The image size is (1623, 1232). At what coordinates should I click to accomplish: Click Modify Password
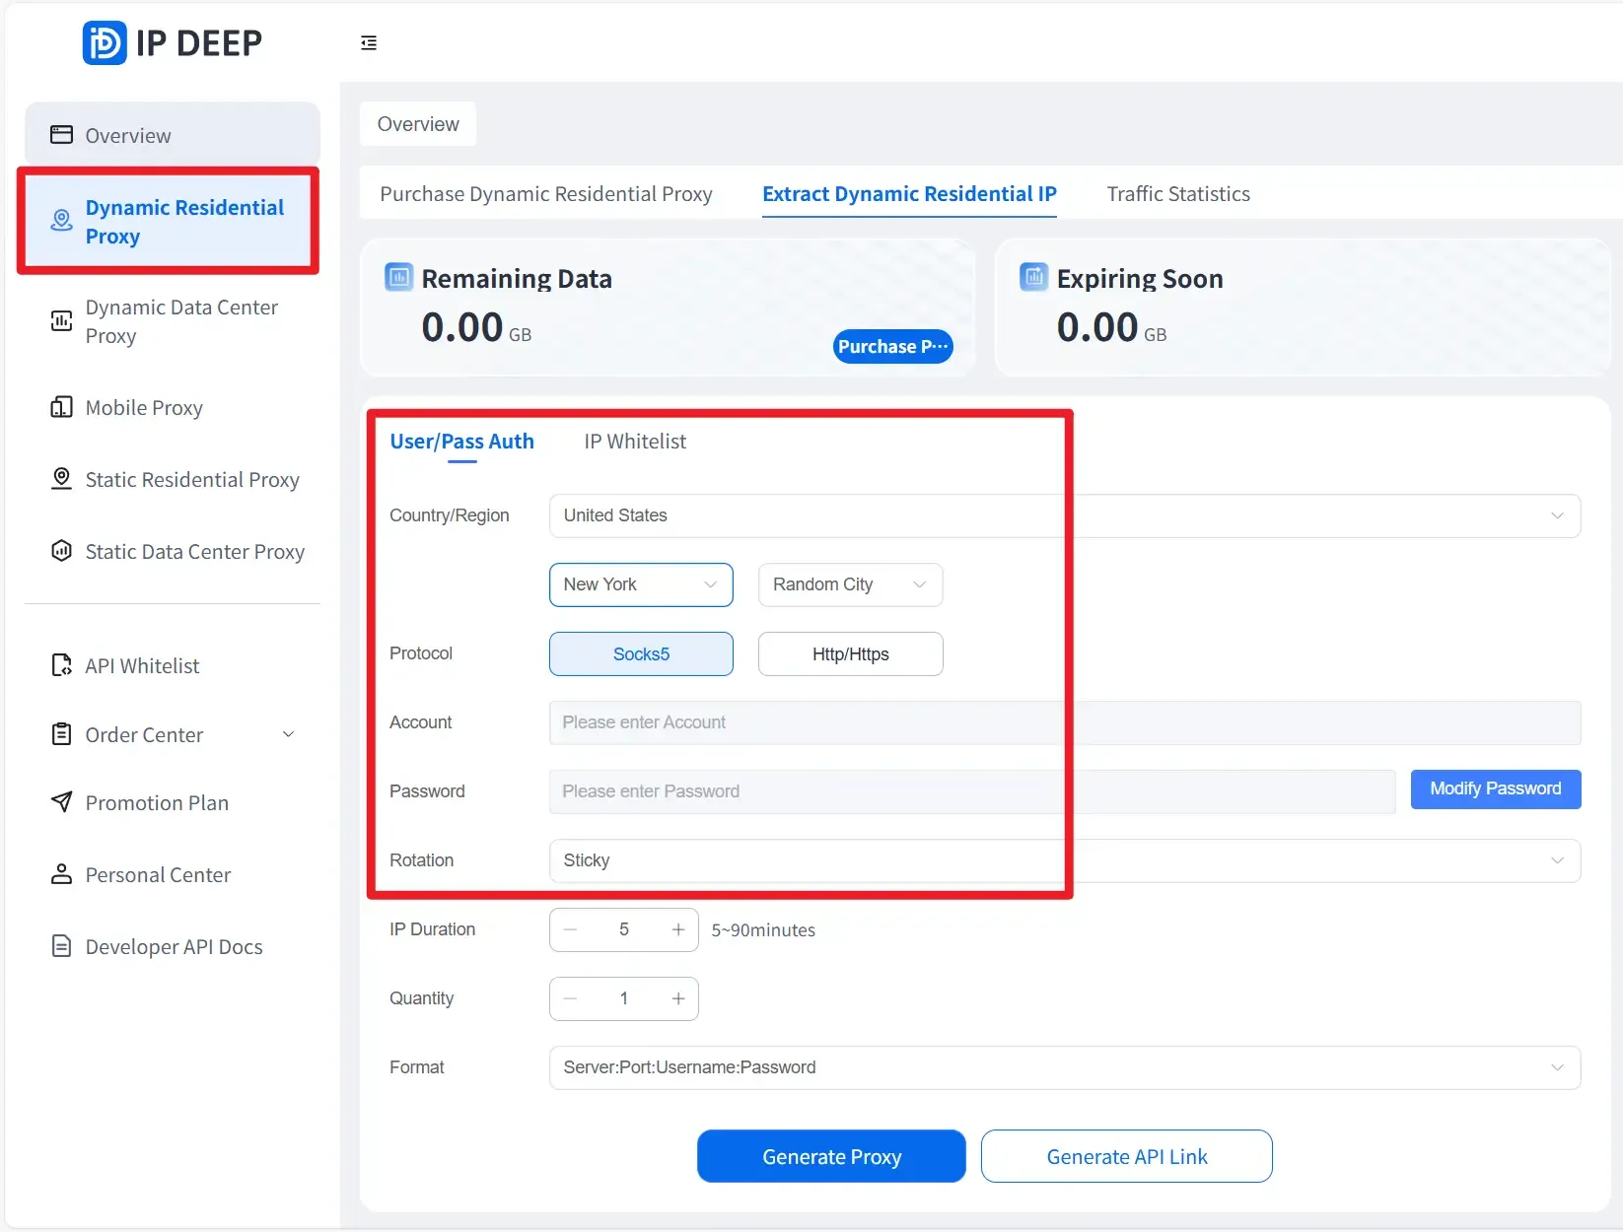coord(1494,788)
